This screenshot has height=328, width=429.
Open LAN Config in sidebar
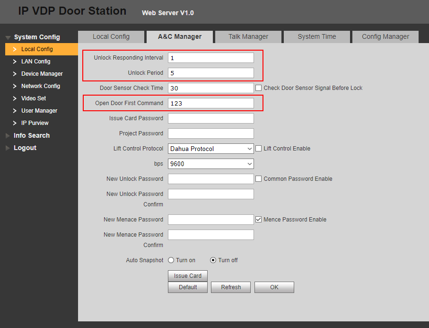[x=35, y=62]
